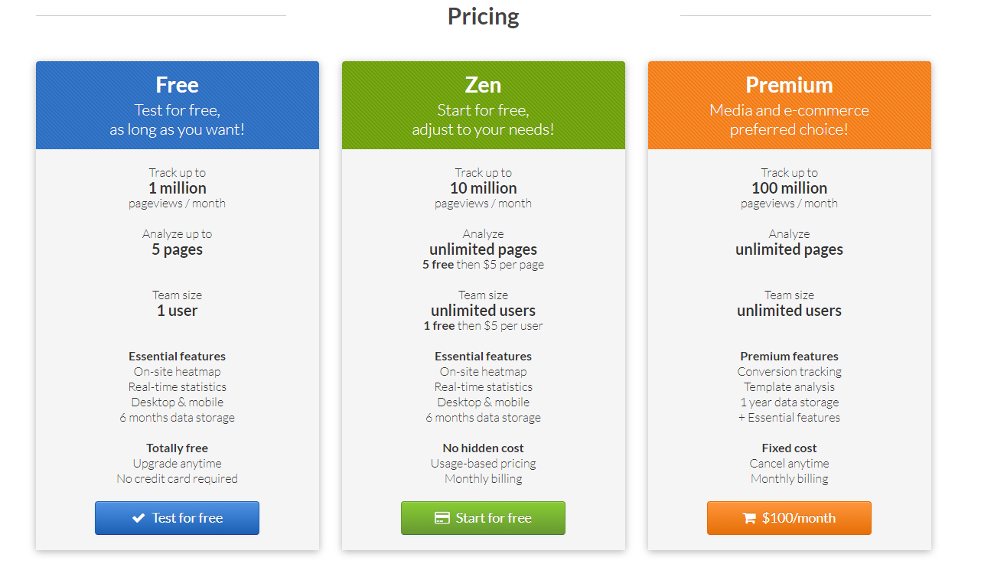This screenshot has width=981, height=567.
Task: Click Template analysis in Premium features
Action: tap(789, 387)
